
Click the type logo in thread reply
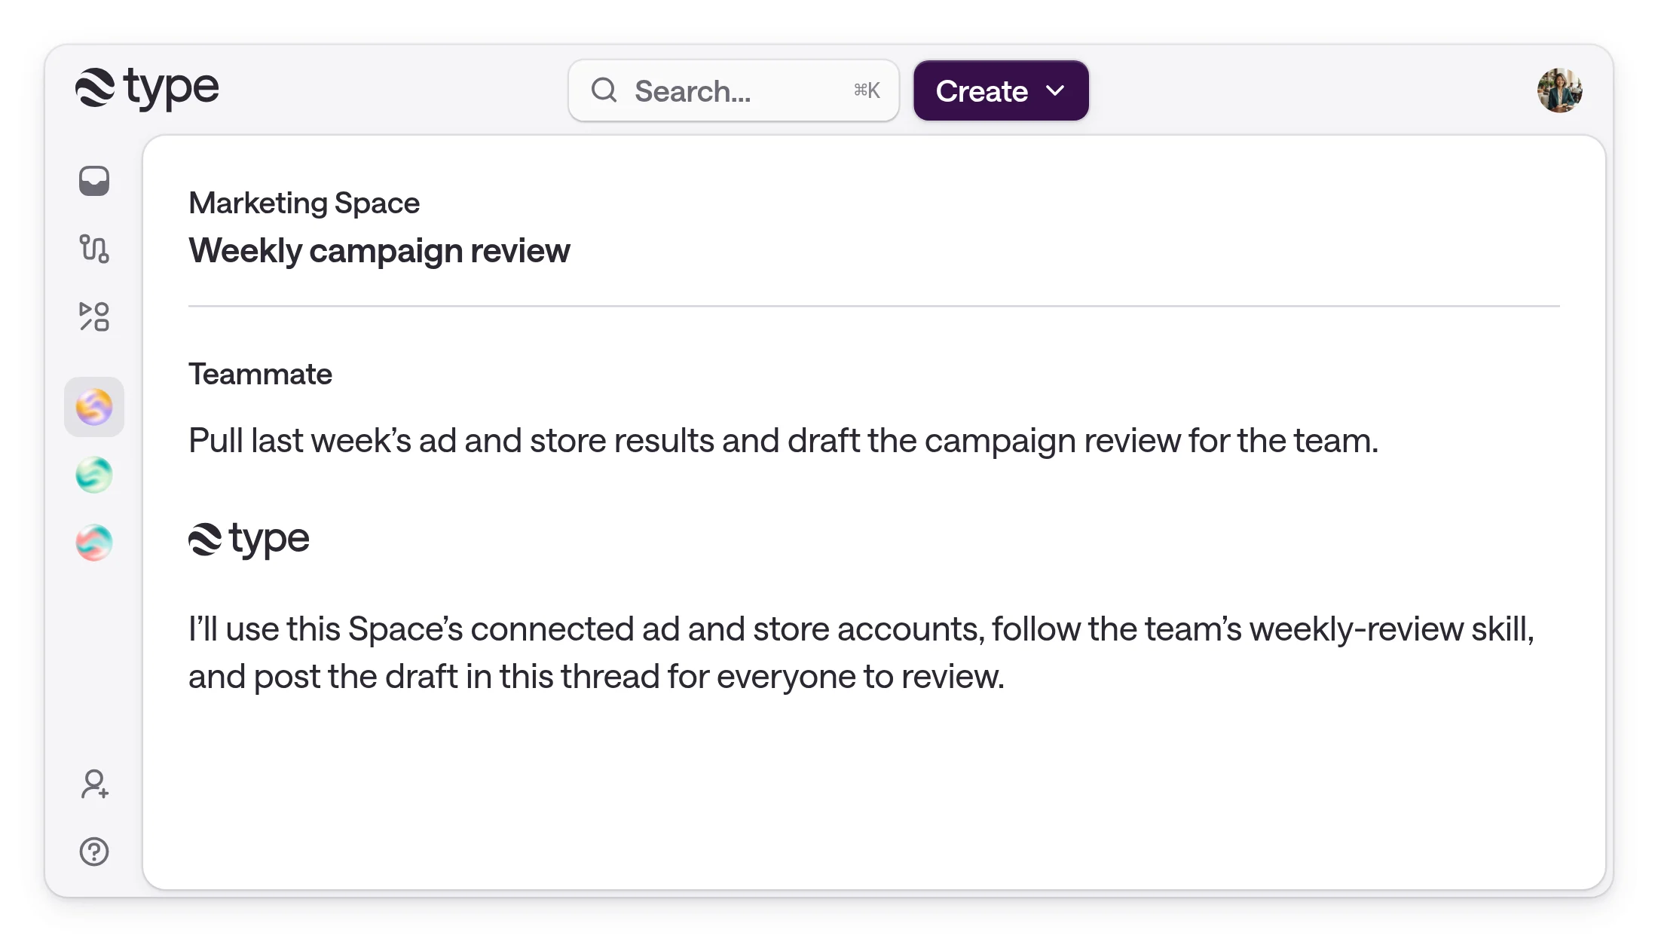[249, 540]
